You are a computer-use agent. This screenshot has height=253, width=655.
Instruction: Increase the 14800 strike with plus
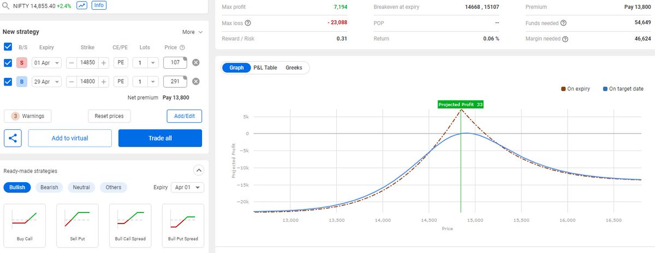[x=103, y=82]
